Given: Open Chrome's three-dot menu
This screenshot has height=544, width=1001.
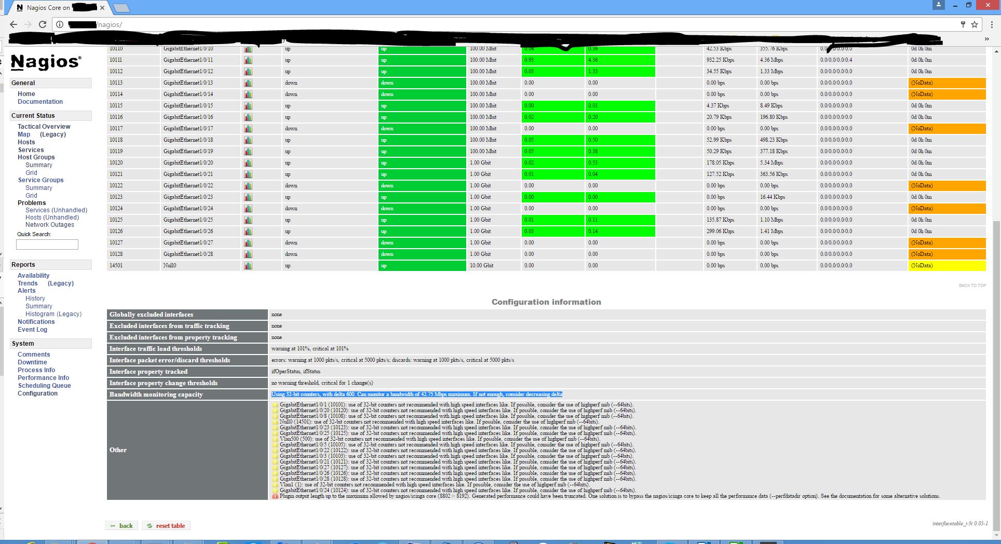Looking at the screenshot, I should [992, 24].
